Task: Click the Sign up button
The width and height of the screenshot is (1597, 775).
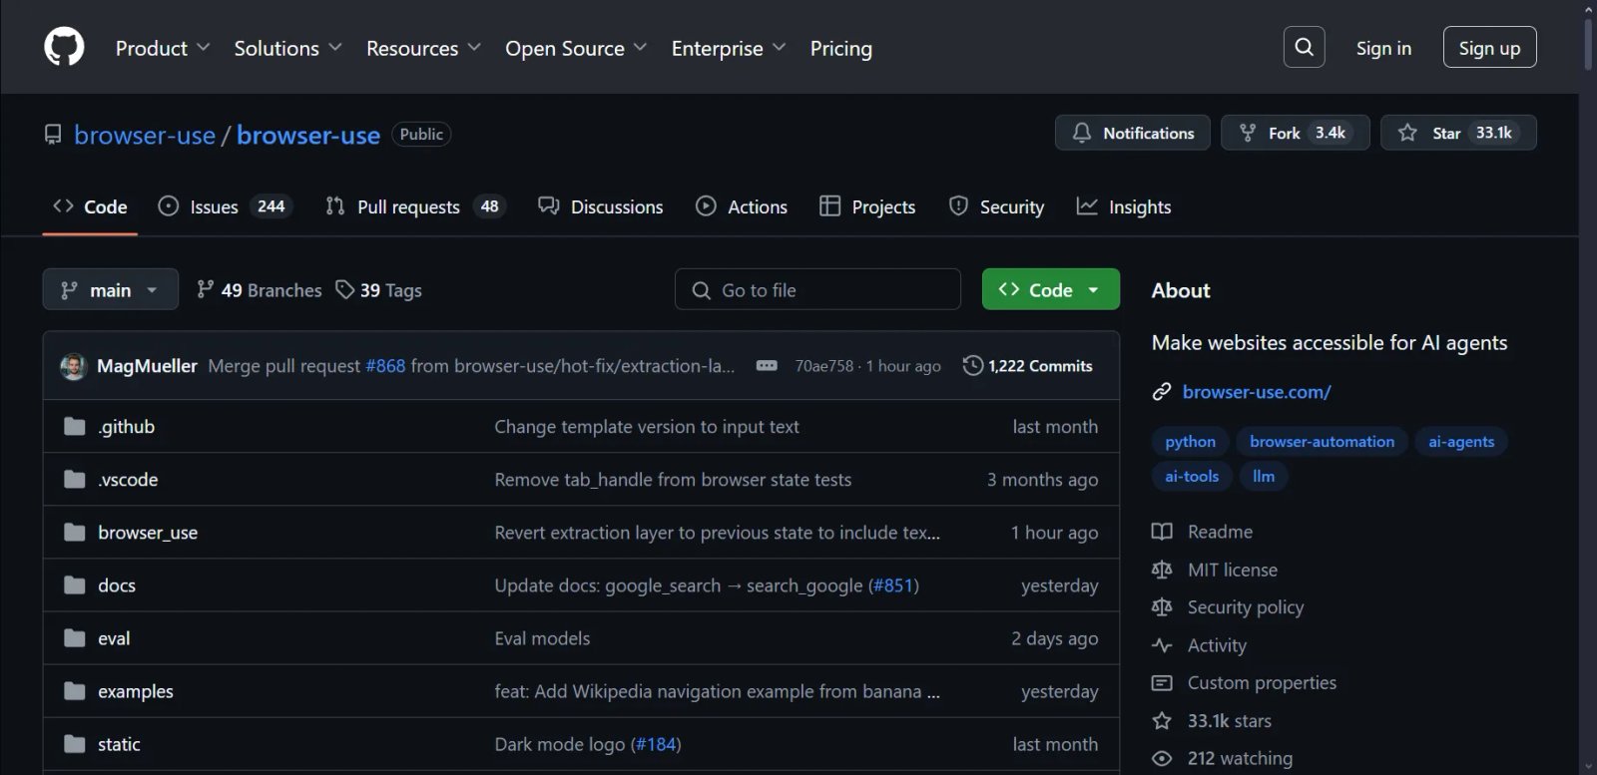Action: [x=1489, y=47]
